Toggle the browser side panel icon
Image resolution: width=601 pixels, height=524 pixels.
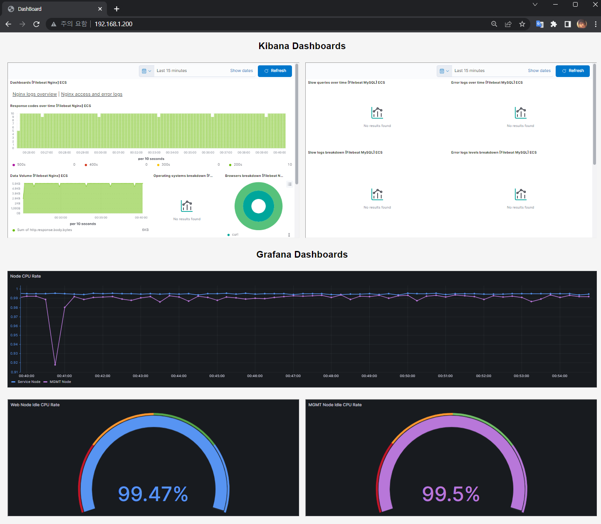pos(568,24)
